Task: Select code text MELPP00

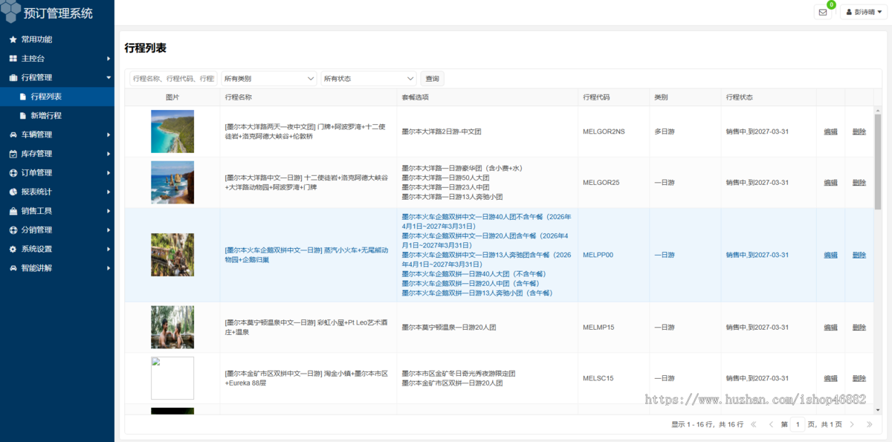Action: pyautogui.click(x=598, y=255)
